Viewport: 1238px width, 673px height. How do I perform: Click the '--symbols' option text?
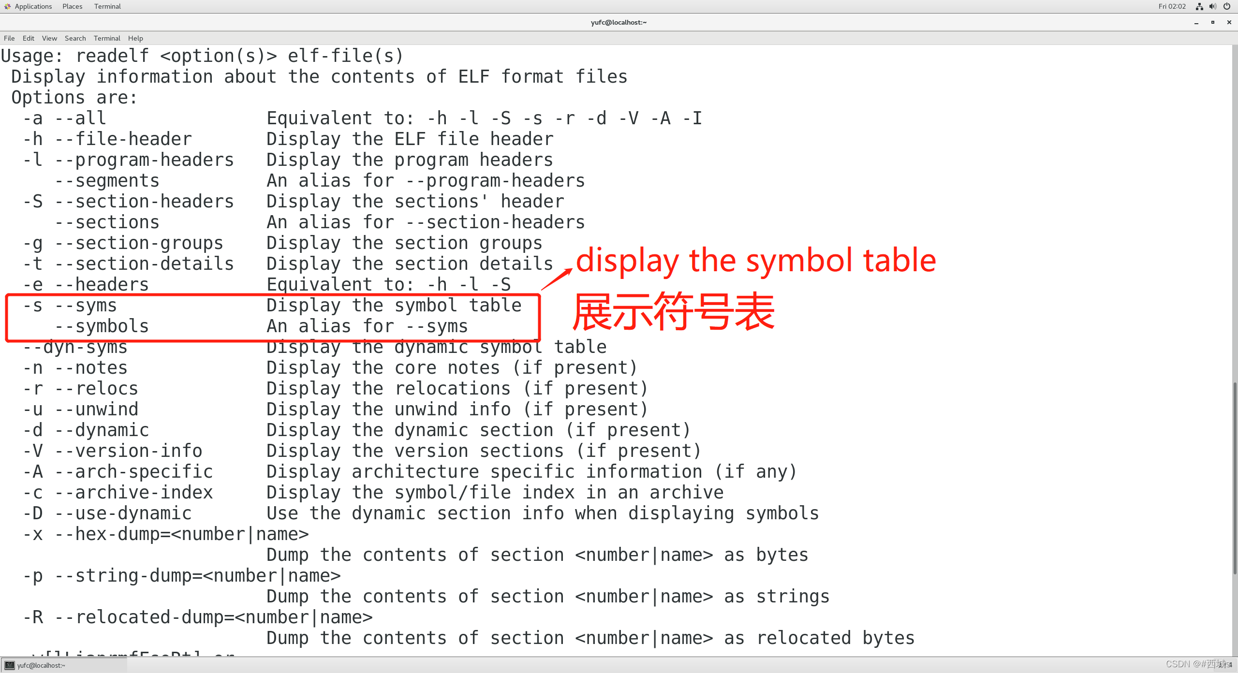click(102, 326)
